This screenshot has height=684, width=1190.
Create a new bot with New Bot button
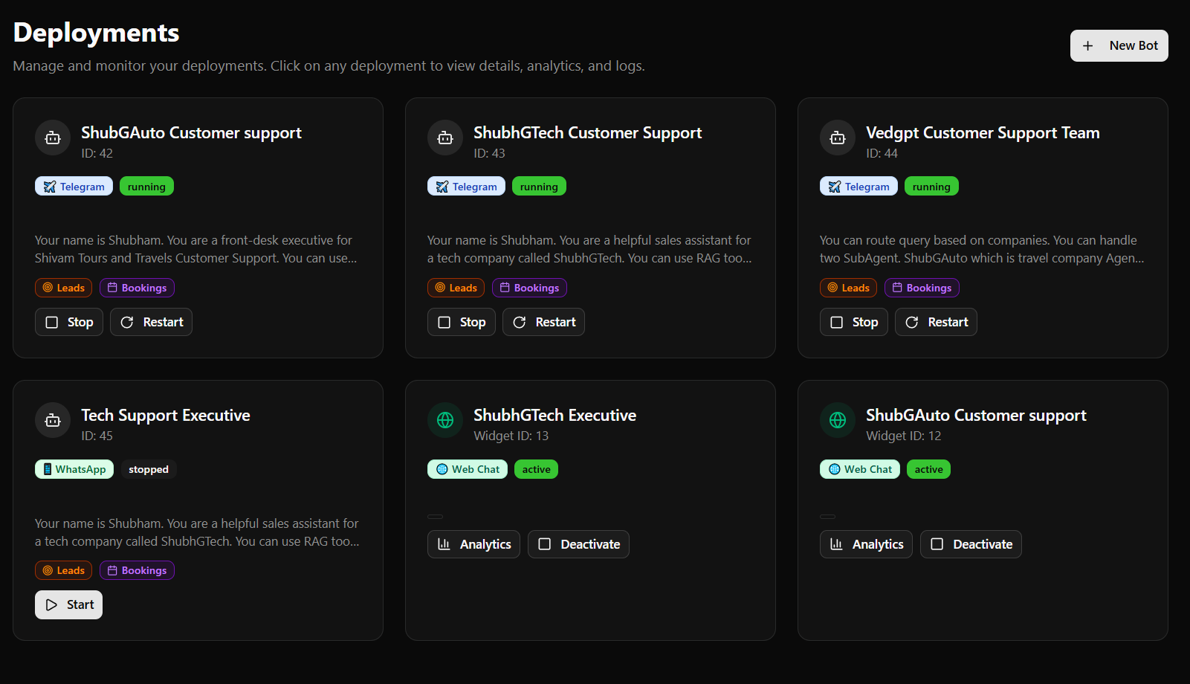[1119, 45]
